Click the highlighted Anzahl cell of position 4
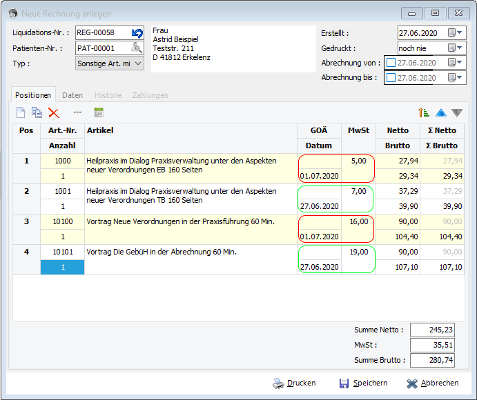The width and height of the screenshot is (477, 400). [x=63, y=267]
